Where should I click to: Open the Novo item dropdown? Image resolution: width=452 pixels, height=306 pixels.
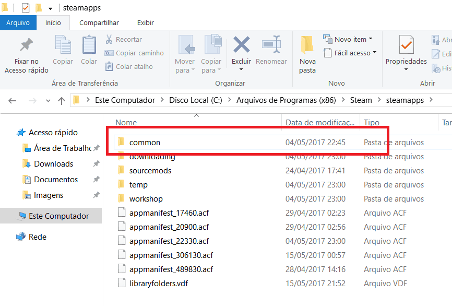(348, 39)
